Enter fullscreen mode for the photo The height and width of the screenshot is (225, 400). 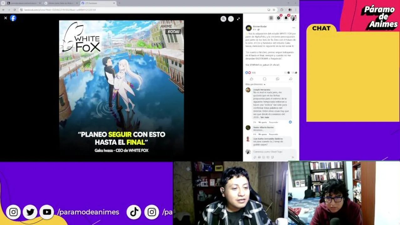click(238, 19)
